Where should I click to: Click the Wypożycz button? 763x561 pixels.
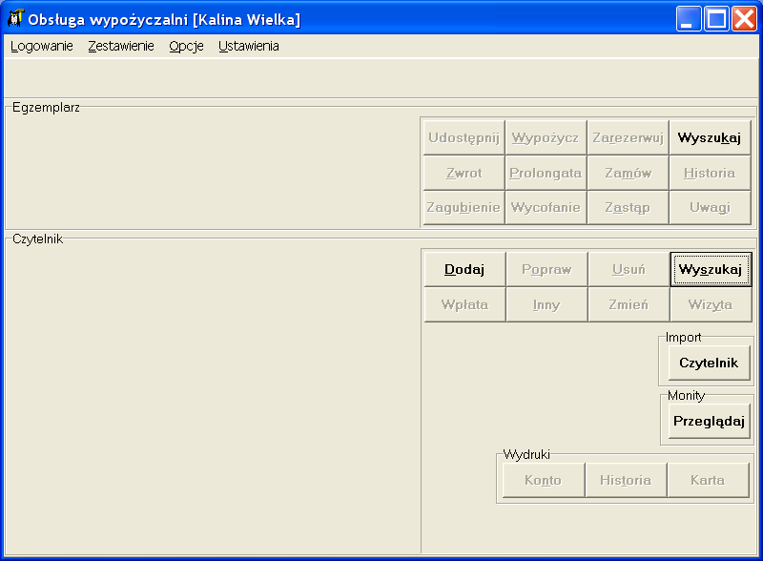[x=546, y=137]
